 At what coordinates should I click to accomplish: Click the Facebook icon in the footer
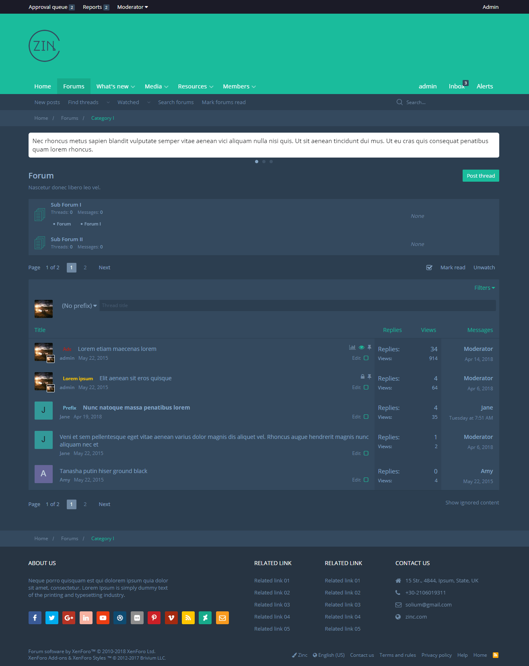(35, 618)
